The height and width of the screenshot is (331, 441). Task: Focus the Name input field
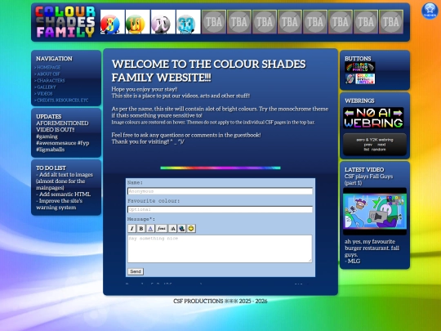click(x=220, y=191)
